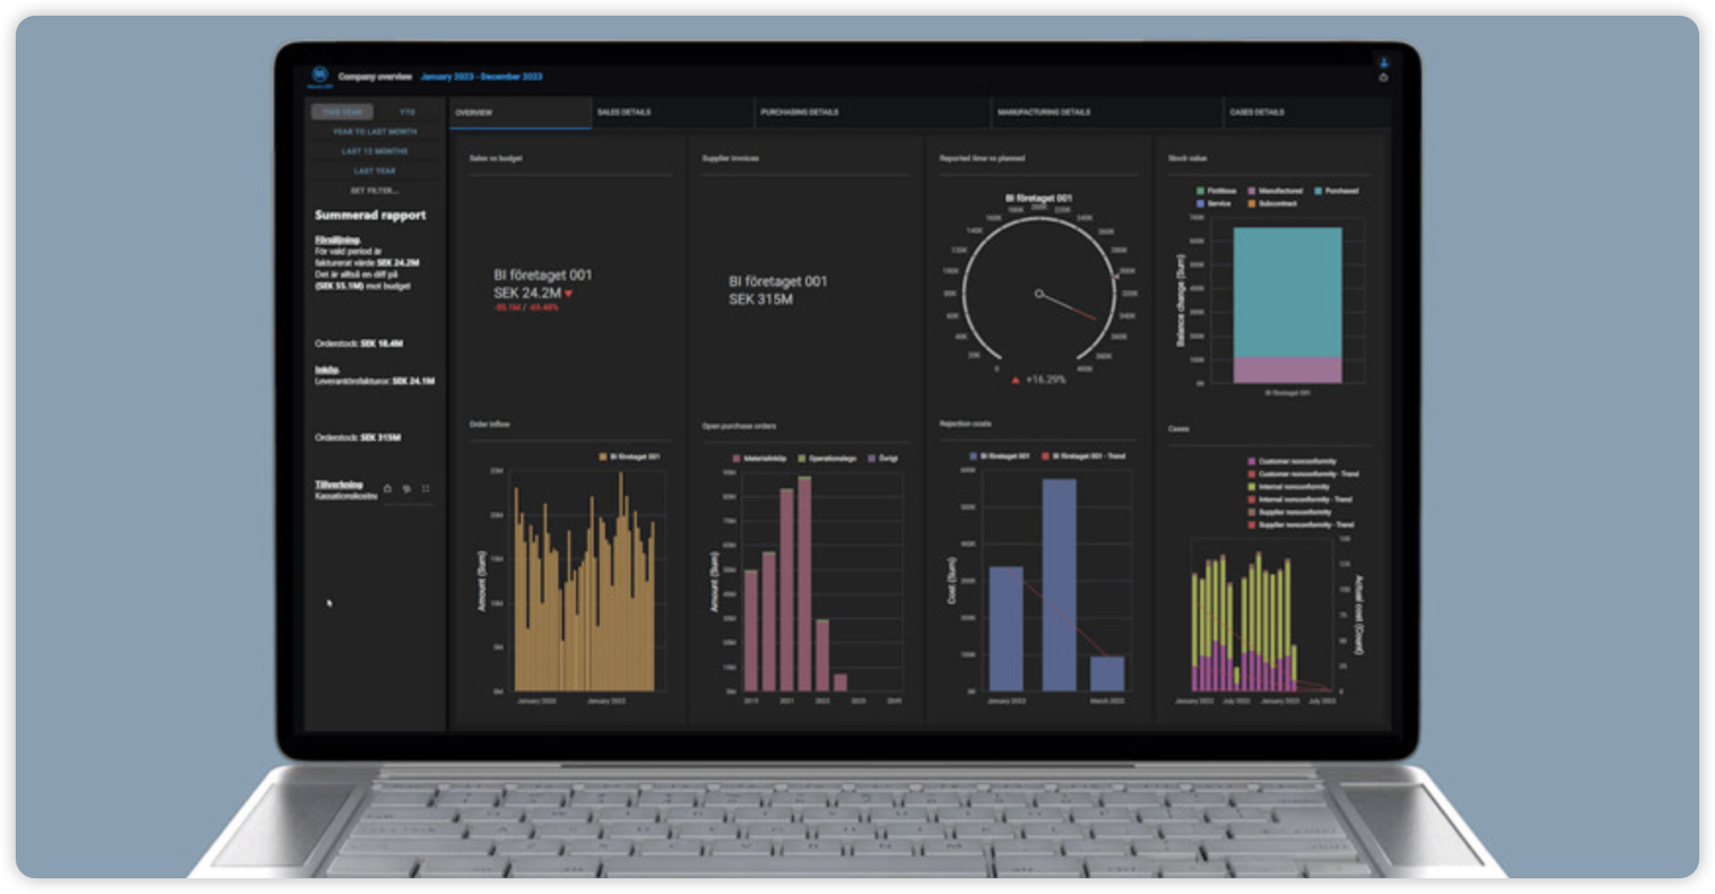Click the home icon beside Tillverkning
The height and width of the screenshot is (894, 1715).
388,488
